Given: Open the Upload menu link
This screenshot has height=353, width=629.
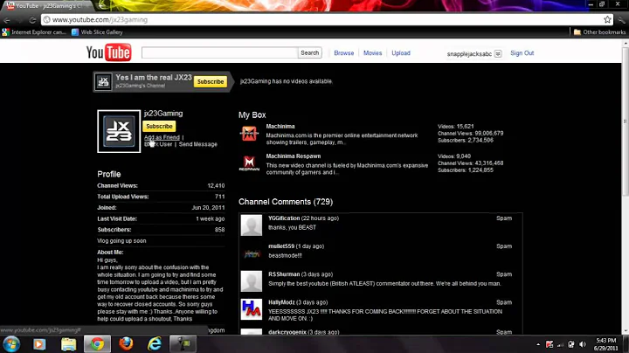Looking at the screenshot, I should click(401, 53).
